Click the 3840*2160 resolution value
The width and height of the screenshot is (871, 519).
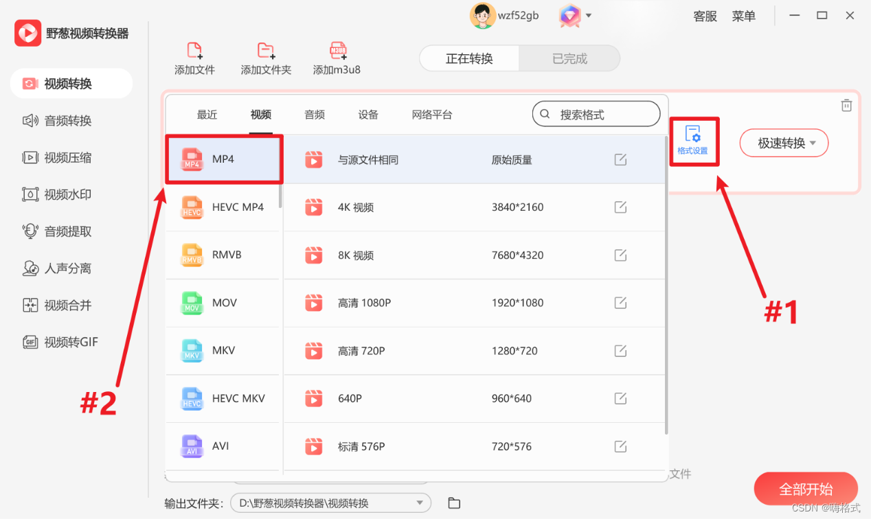tap(517, 207)
